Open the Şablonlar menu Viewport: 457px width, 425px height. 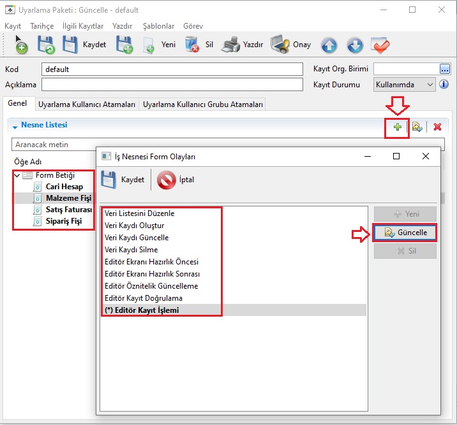(157, 26)
